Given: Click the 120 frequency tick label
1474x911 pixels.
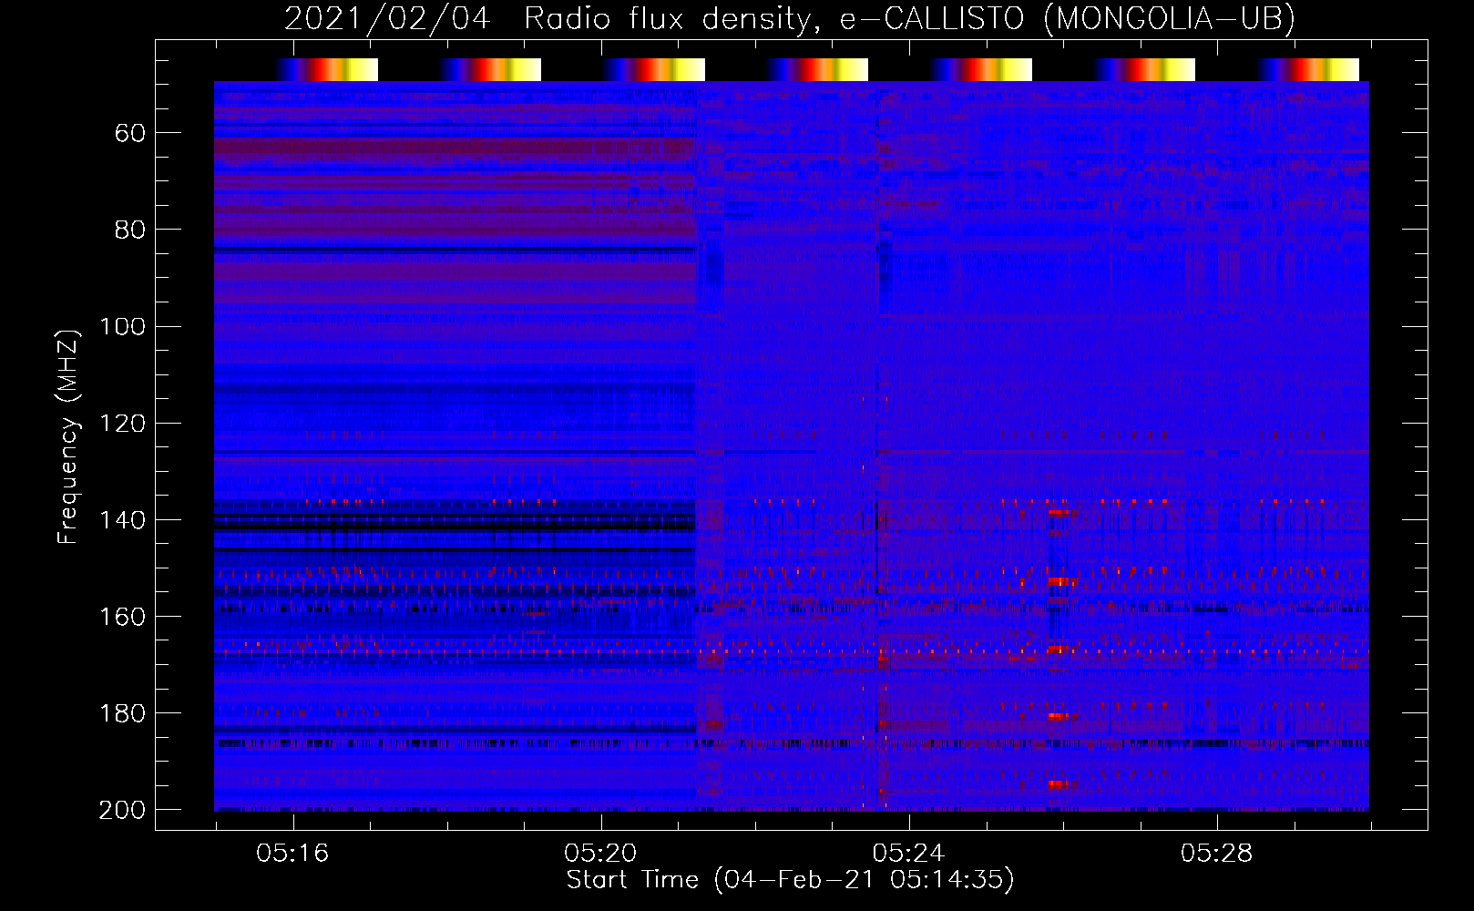Looking at the screenshot, I should click(123, 424).
